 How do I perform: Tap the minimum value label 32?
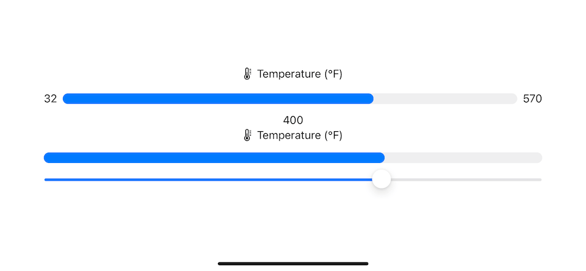(x=50, y=99)
